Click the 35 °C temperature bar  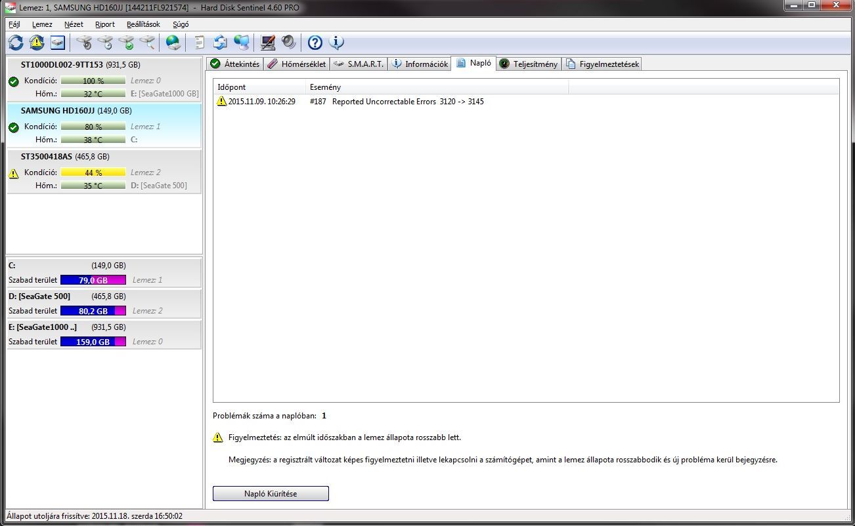tap(93, 186)
